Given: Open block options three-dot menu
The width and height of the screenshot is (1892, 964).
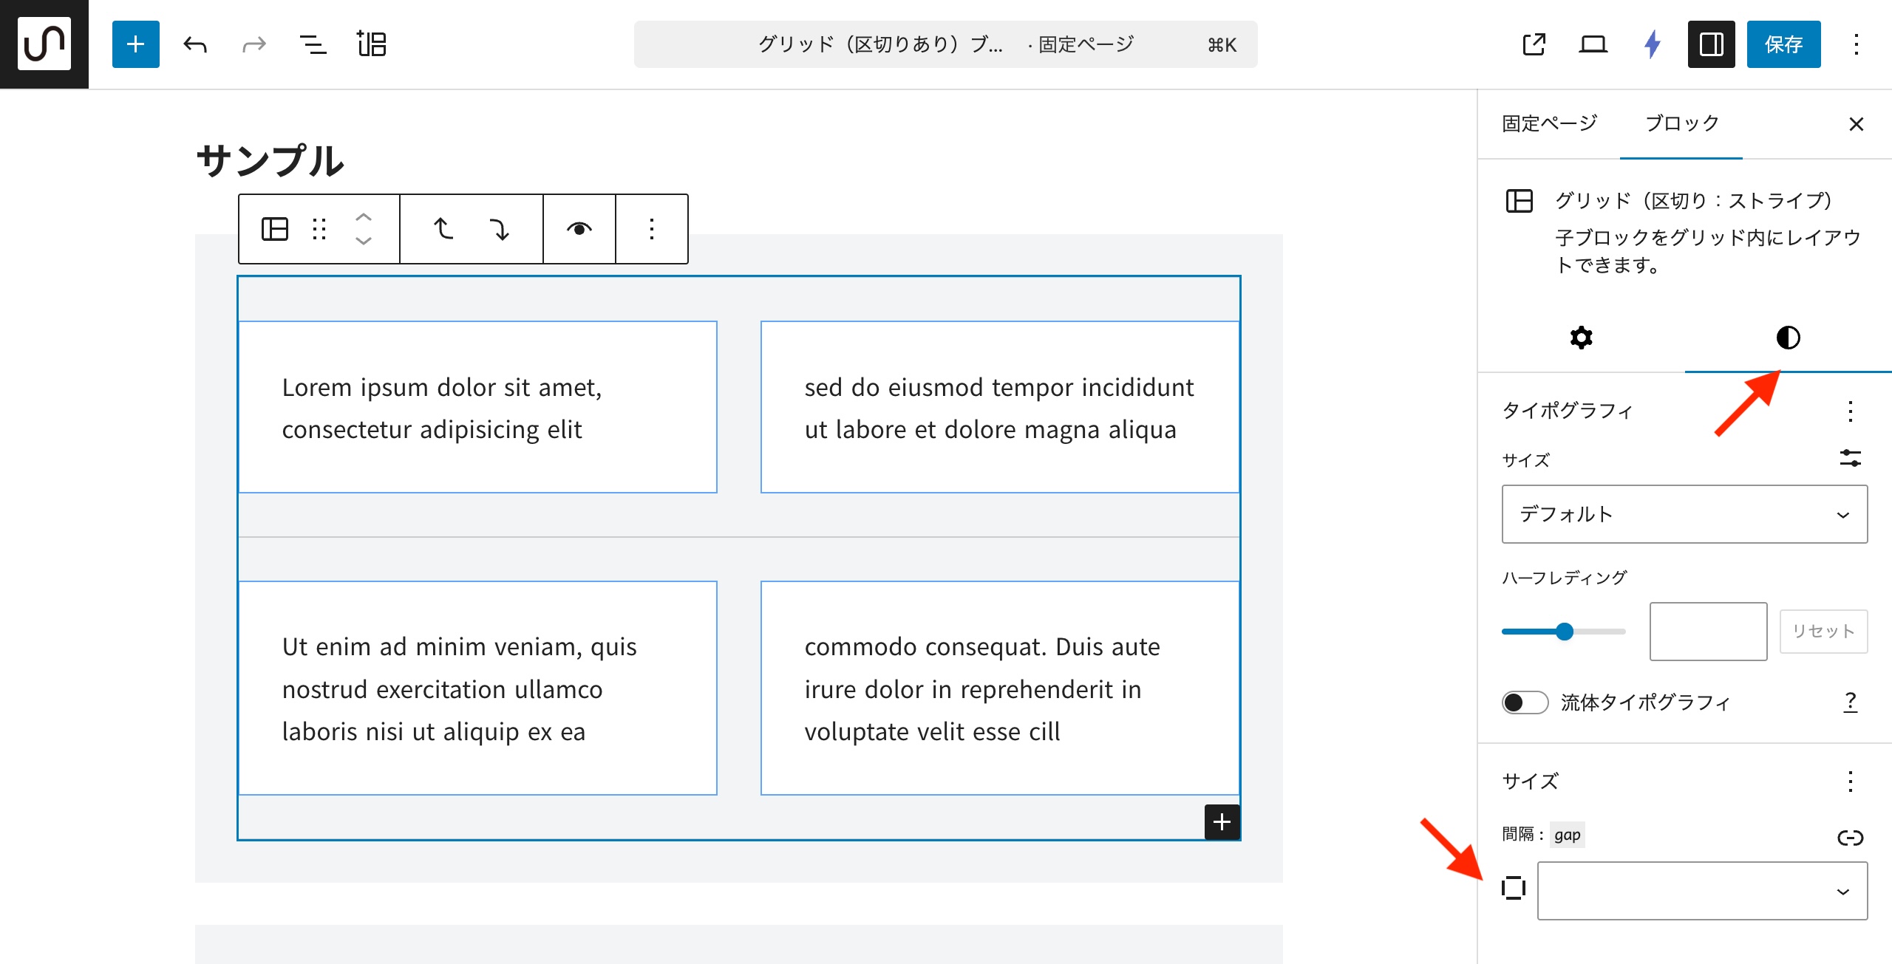Looking at the screenshot, I should [x=651, y=229].
